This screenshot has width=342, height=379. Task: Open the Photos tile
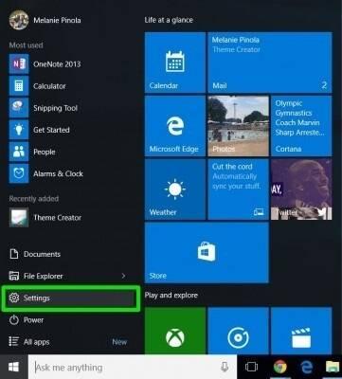[x=239, y=126]
